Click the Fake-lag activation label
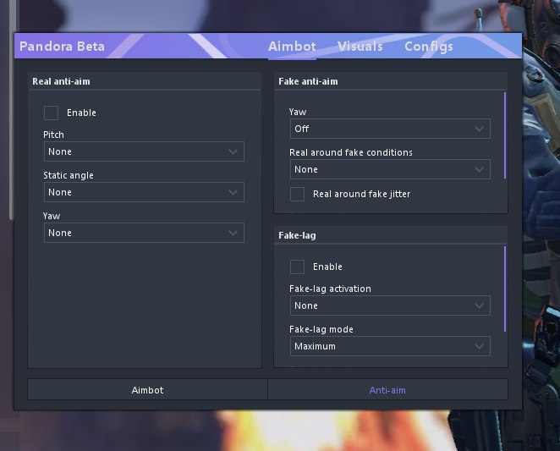 [330, 289]
